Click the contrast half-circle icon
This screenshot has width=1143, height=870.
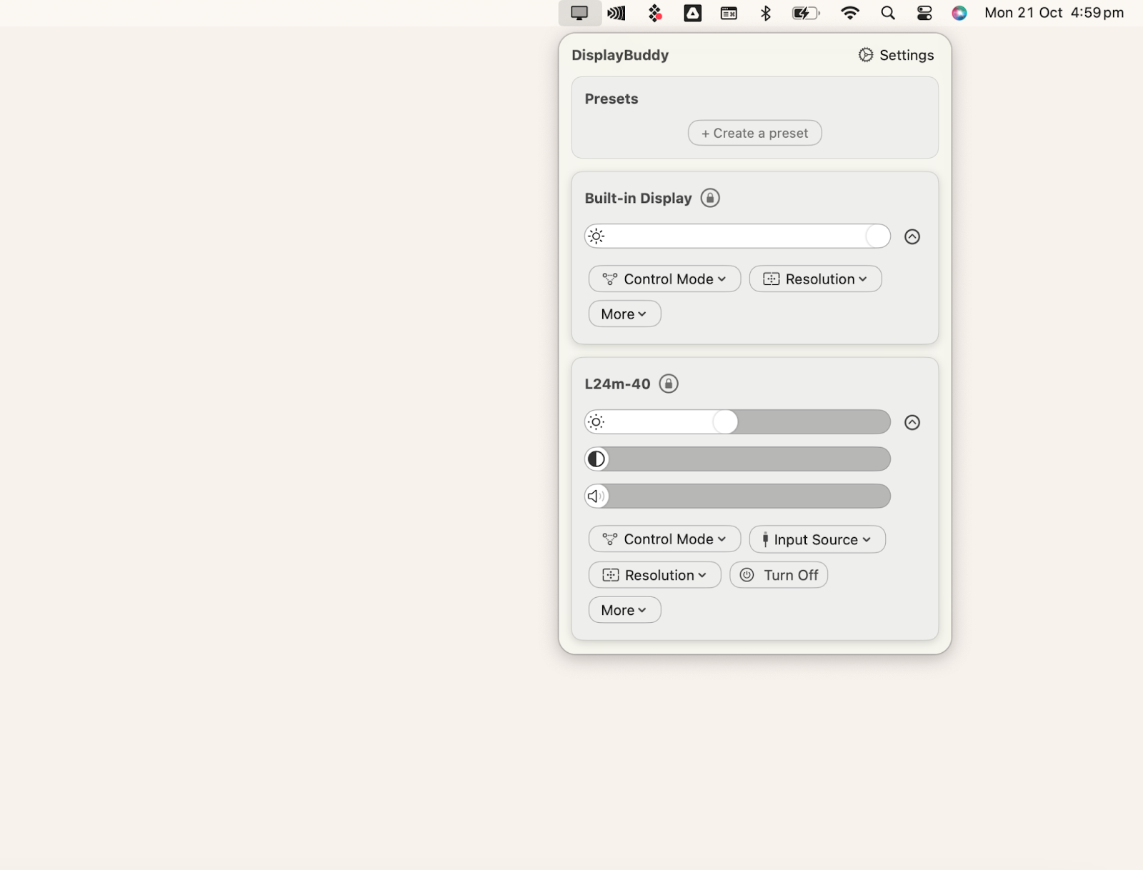point(597,459)
